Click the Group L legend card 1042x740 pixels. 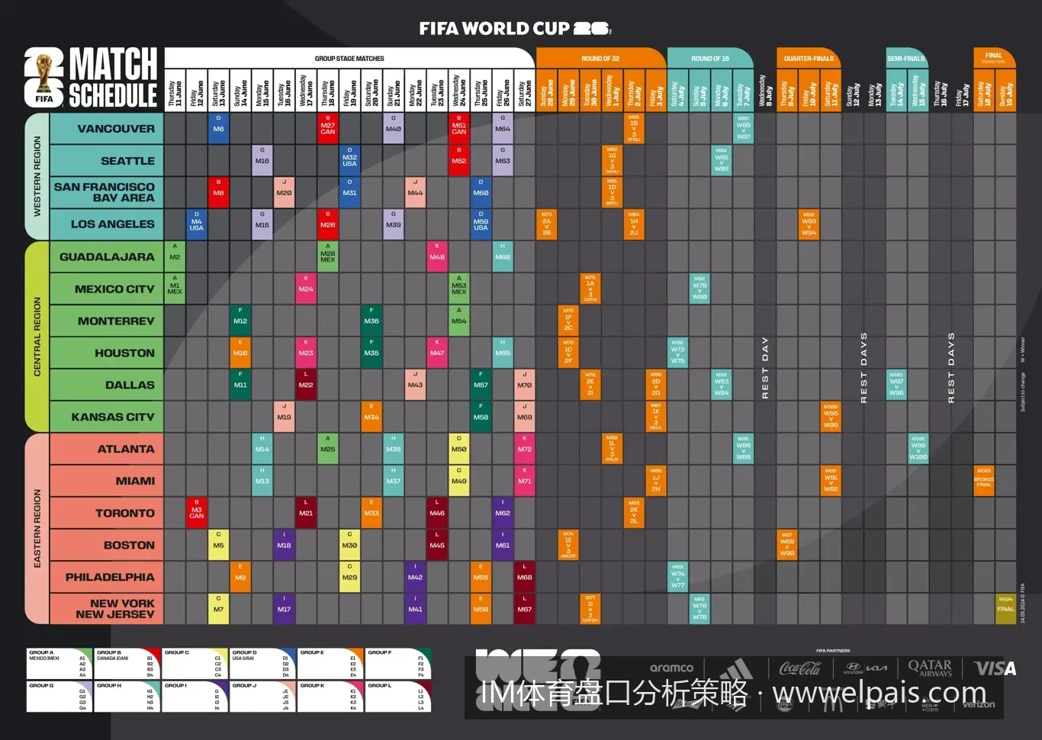tap(398, 697)
